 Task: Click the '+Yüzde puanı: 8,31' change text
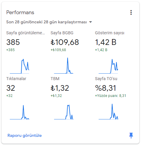(x=111, y=96)
